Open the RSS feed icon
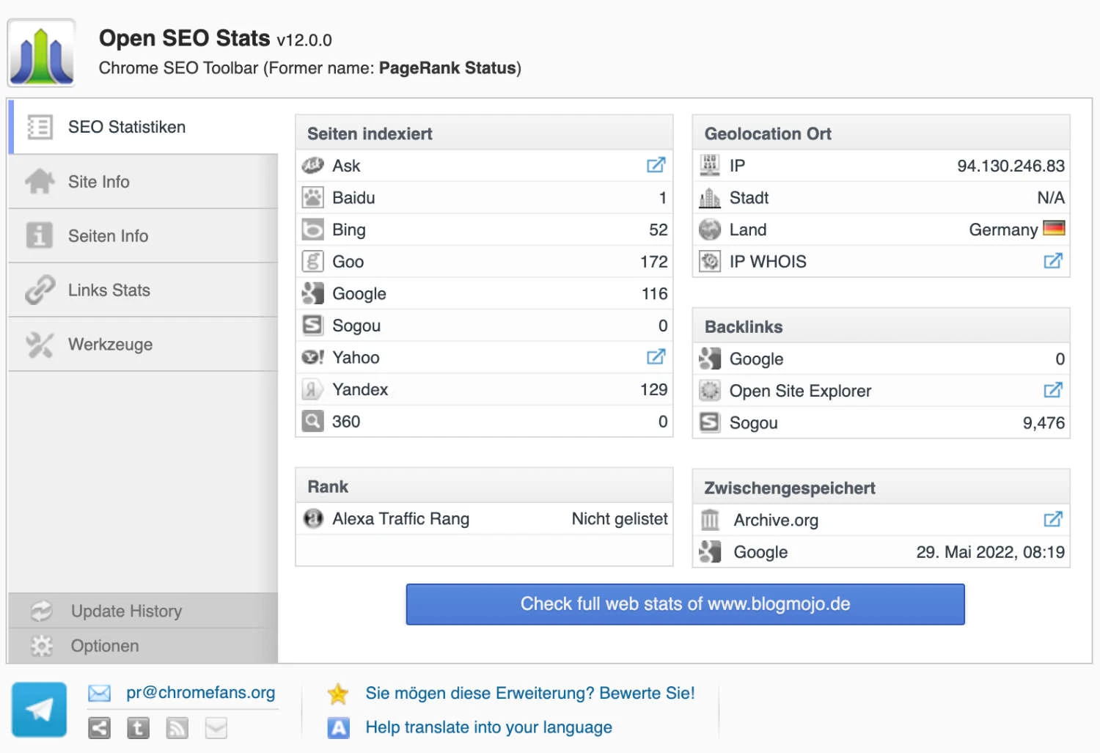 coord(177,728)
